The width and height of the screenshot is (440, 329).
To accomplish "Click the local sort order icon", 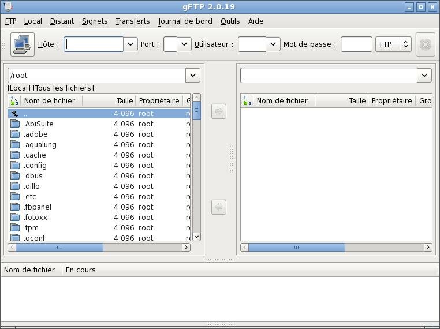I will tap(14, 100).
